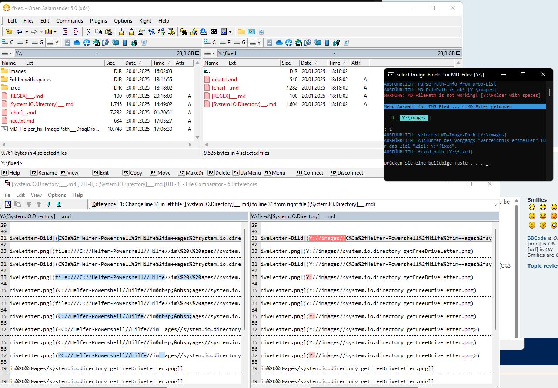The height and width of the screenshot is (388, 558).
Task: Open the Options menu in File Comparator
Action: 57,195
